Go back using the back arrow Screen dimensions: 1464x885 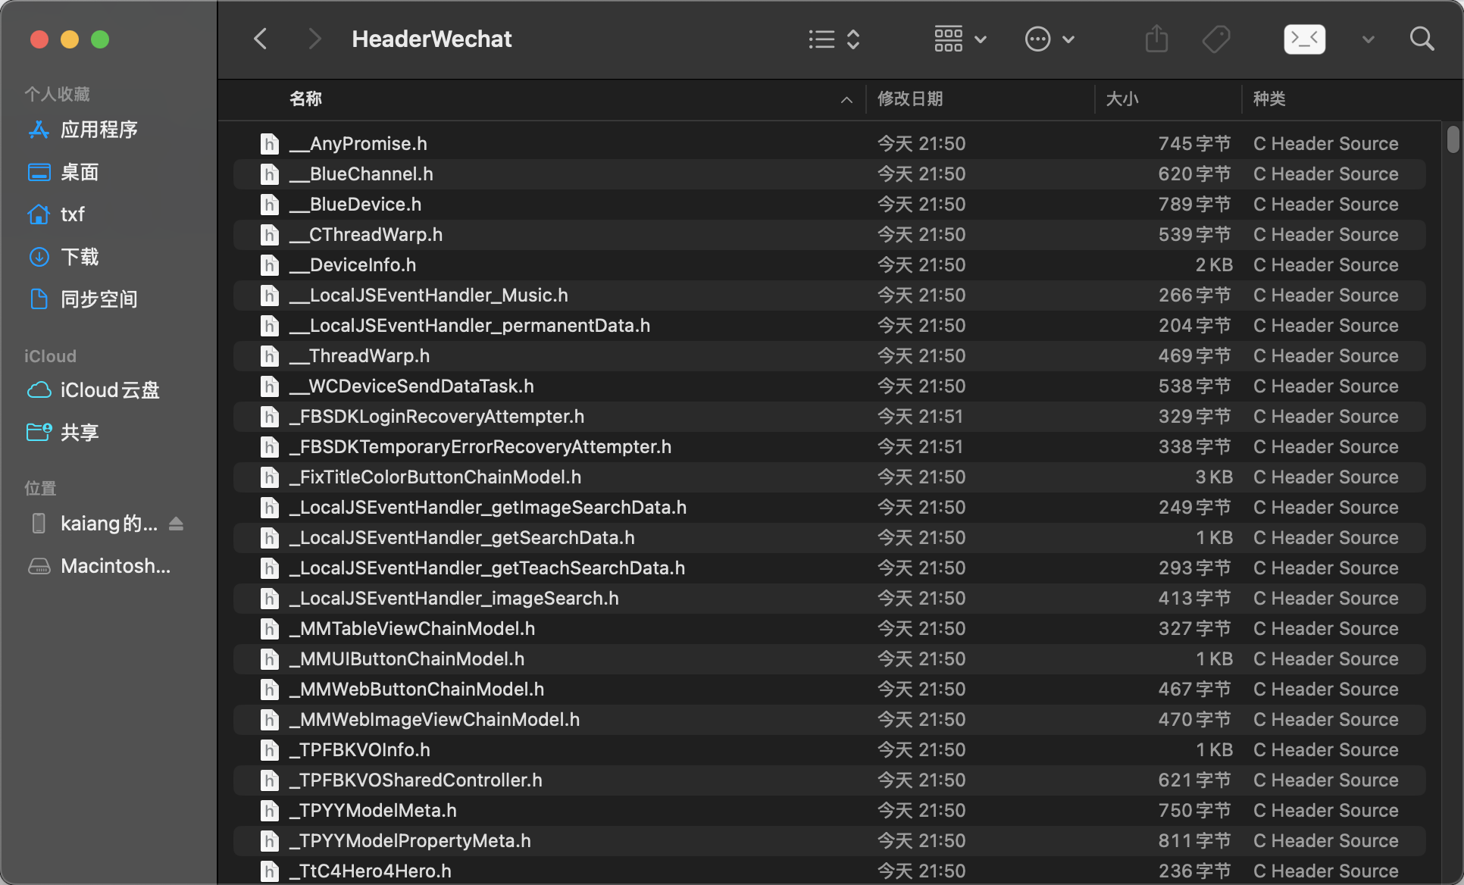coord(261,39)
